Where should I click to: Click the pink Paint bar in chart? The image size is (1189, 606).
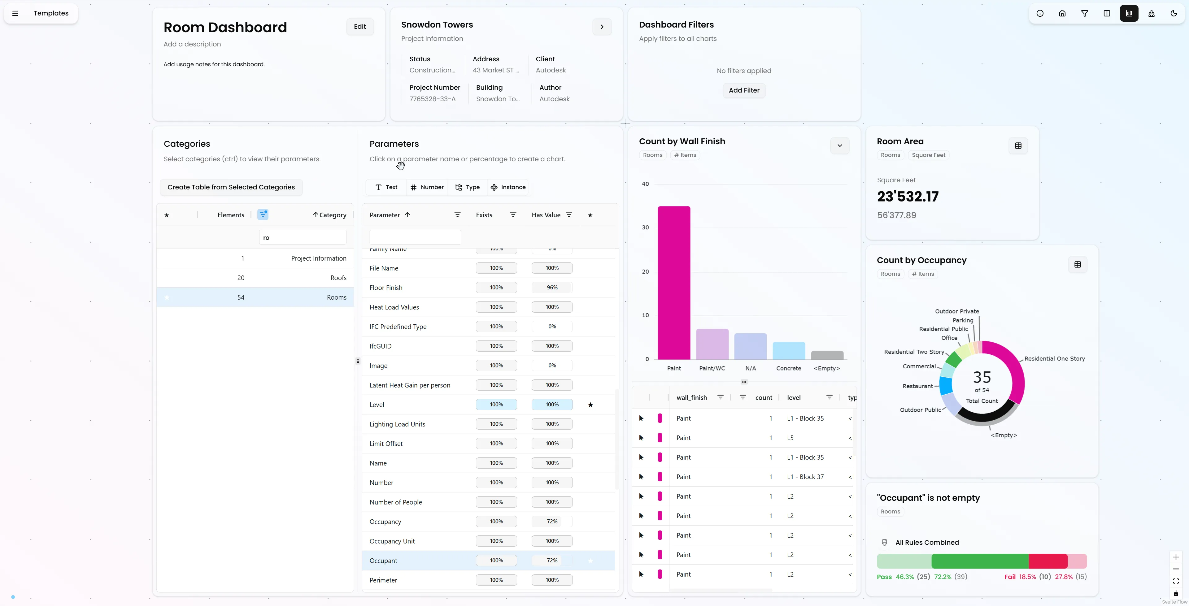[674, 283]
